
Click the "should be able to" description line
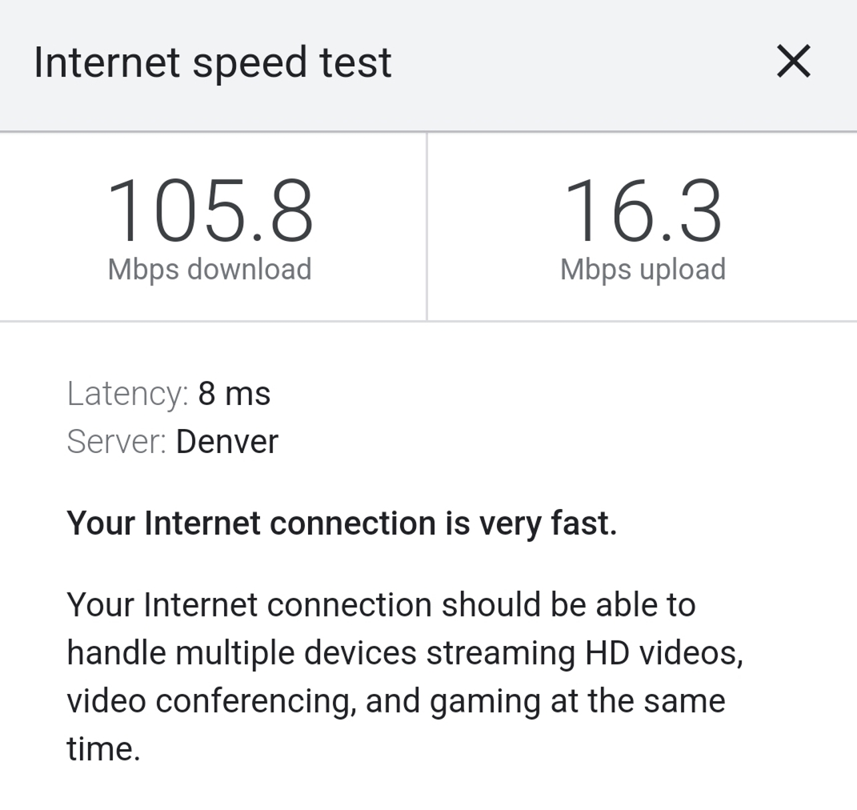pos(568,605)
